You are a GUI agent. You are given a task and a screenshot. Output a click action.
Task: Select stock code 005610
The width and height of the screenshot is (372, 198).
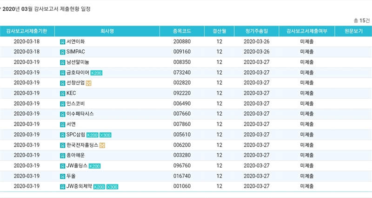[182, 135]
